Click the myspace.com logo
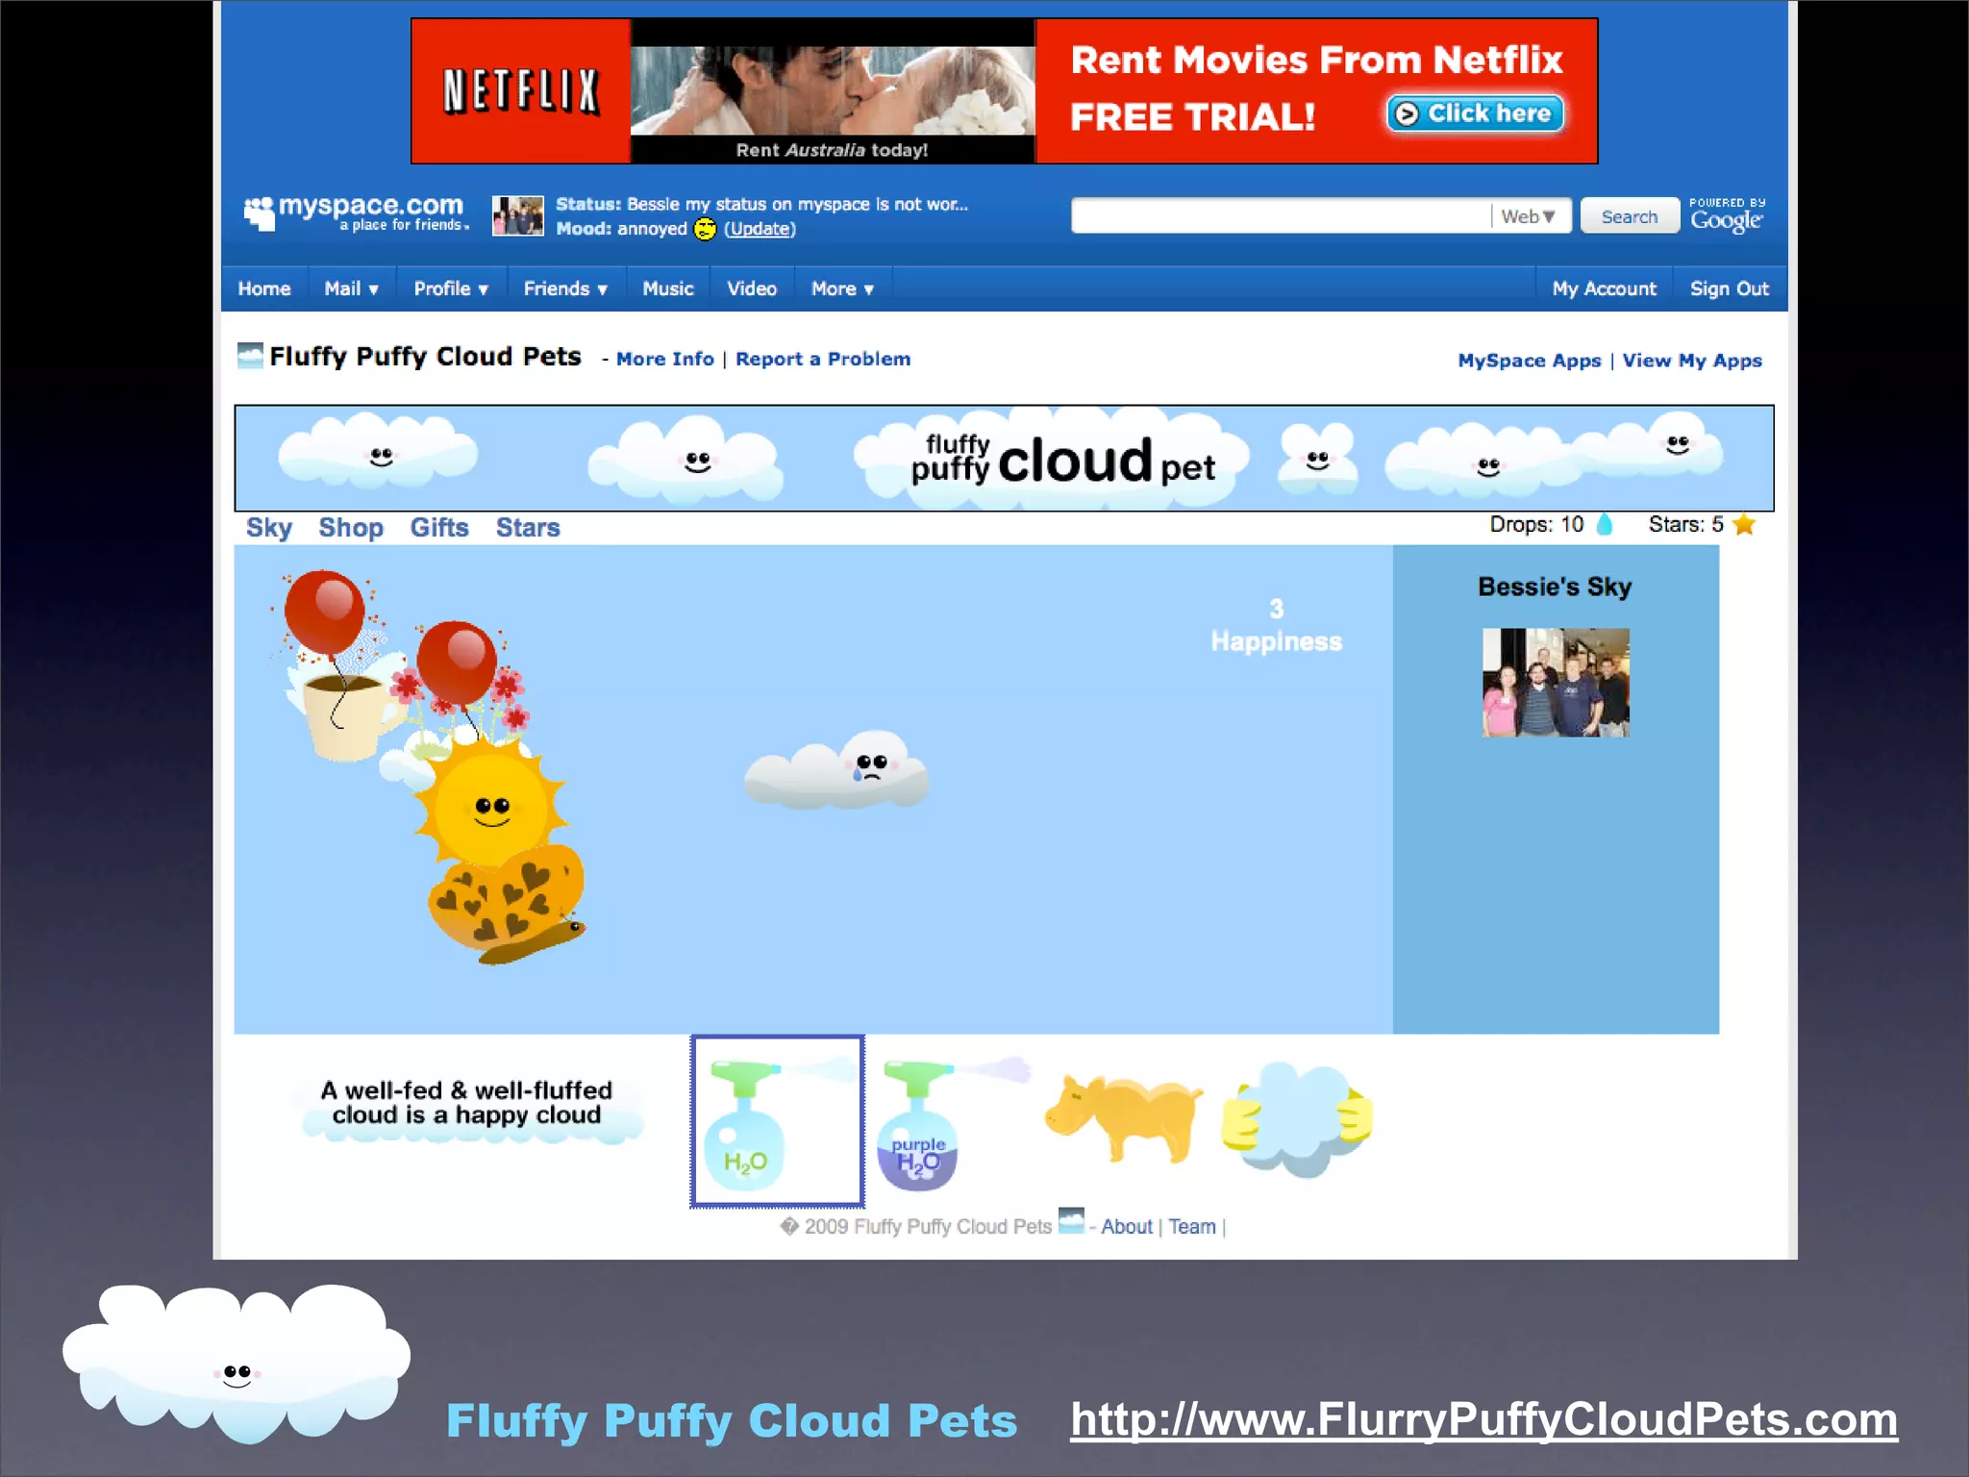Image resolution: width=1969 pixels, height=1477 pixels. pyautogui.click(x=356, y=213)
